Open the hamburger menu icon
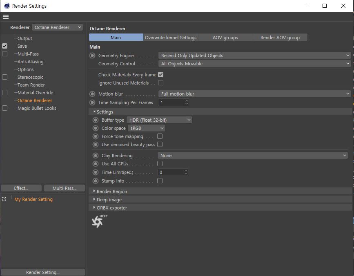Screen dimensions: 354x276 point(6,17)
